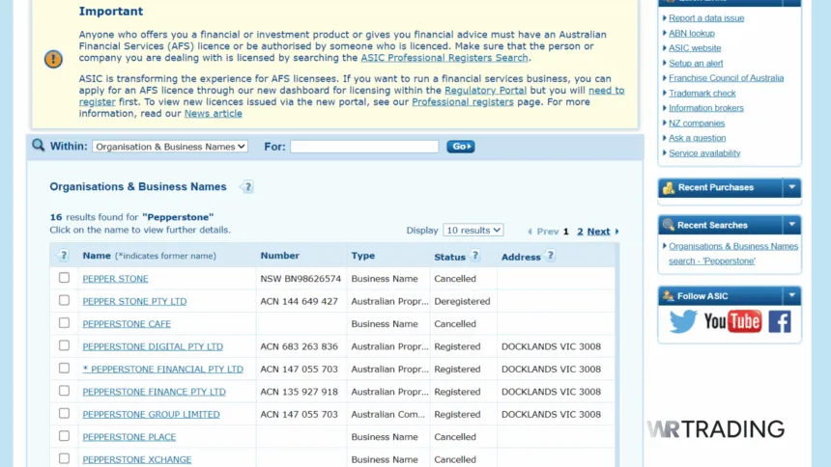Click Report a data issue link

tap(706, 18)
